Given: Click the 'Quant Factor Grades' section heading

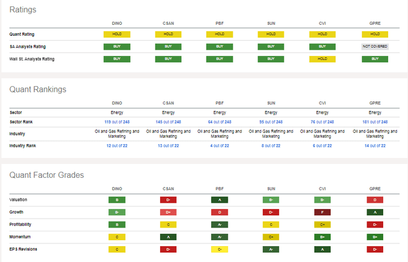Looking at the screenshot, I should click(x=47, y=175).
